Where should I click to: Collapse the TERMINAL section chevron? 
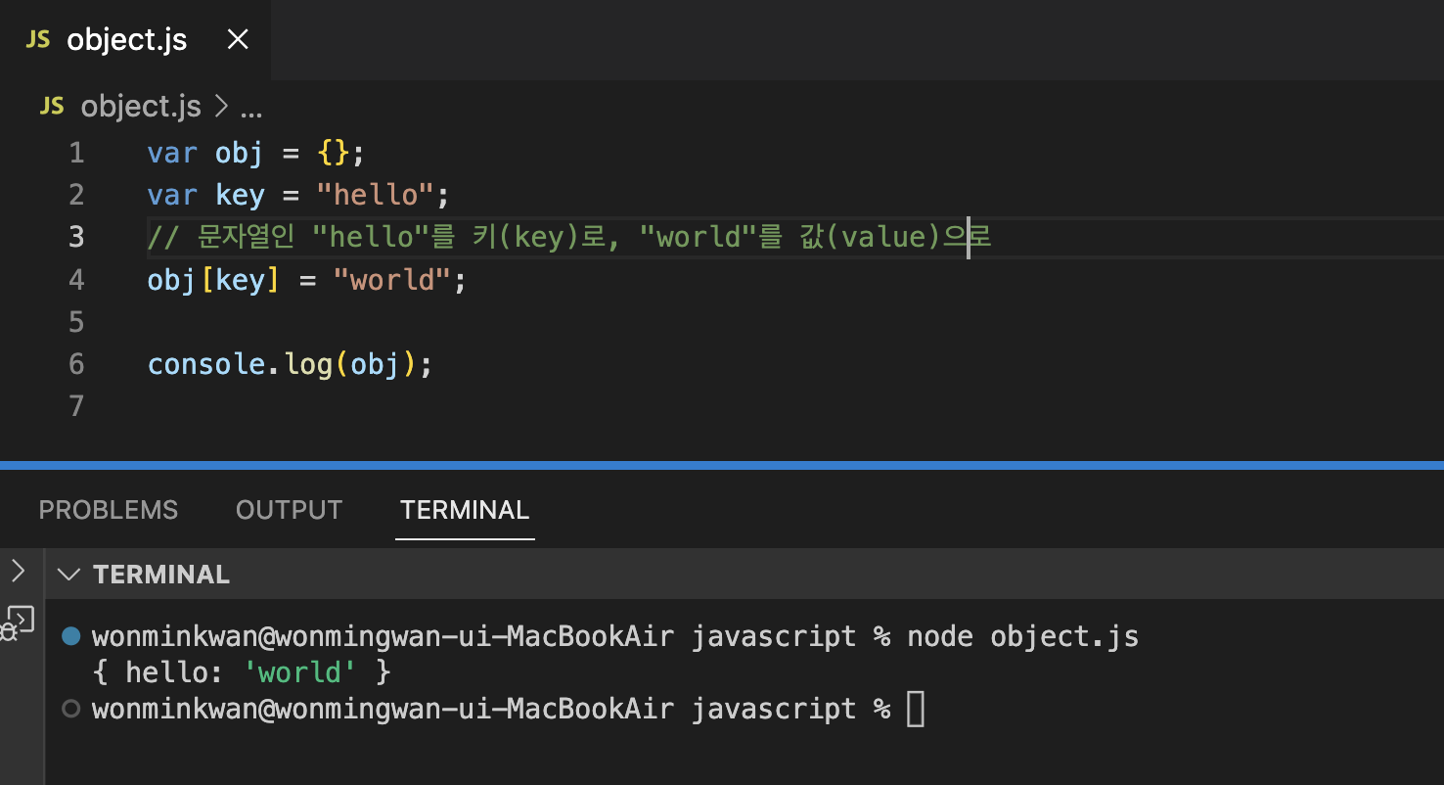[68, 575]
